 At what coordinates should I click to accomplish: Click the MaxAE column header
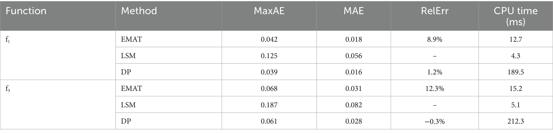(x=269, y=11)
